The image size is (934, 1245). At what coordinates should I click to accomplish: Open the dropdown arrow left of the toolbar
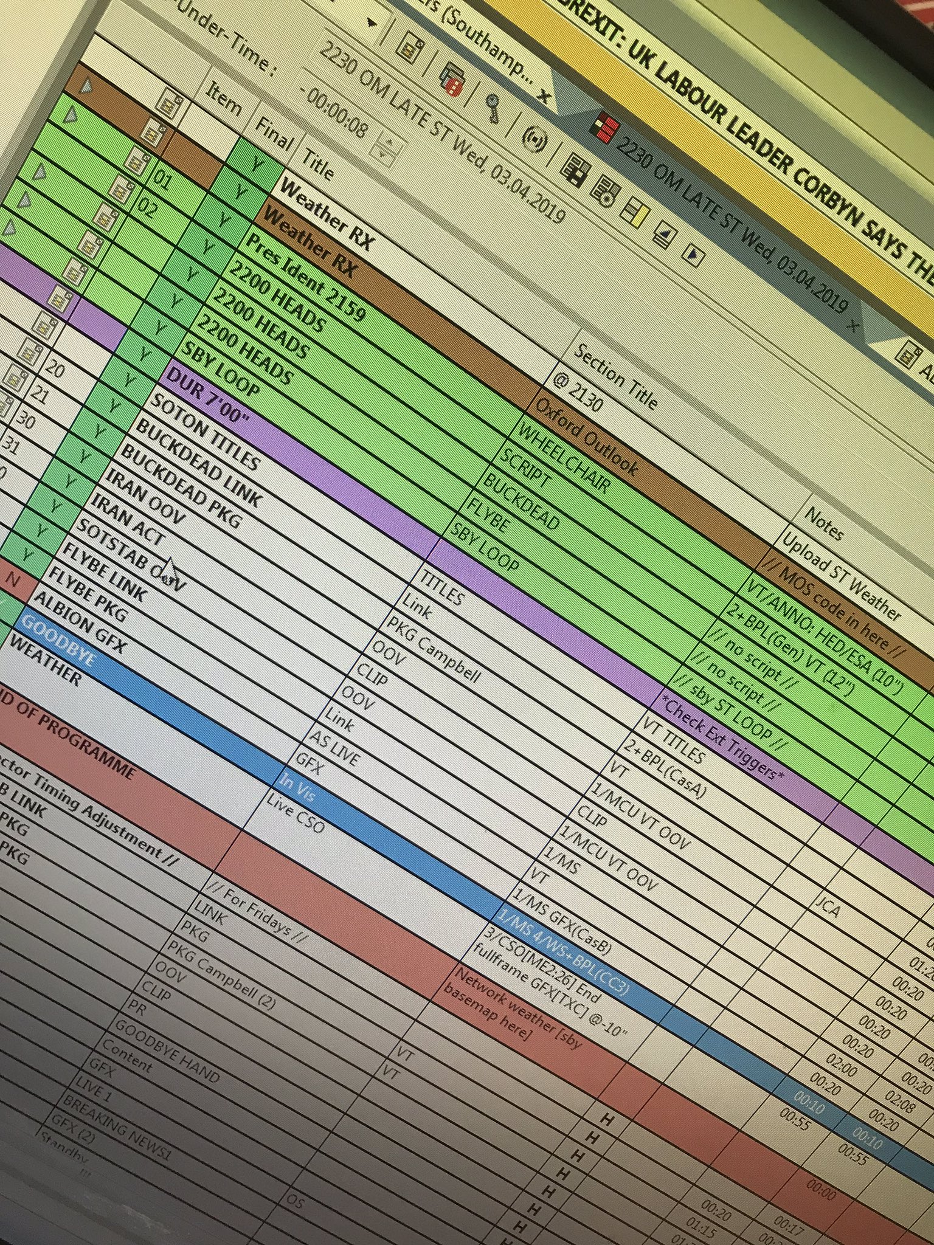[x=372, y=23]
